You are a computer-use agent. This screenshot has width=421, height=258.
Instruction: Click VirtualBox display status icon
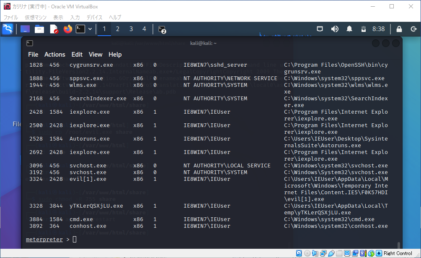click(x=347, y=253)
